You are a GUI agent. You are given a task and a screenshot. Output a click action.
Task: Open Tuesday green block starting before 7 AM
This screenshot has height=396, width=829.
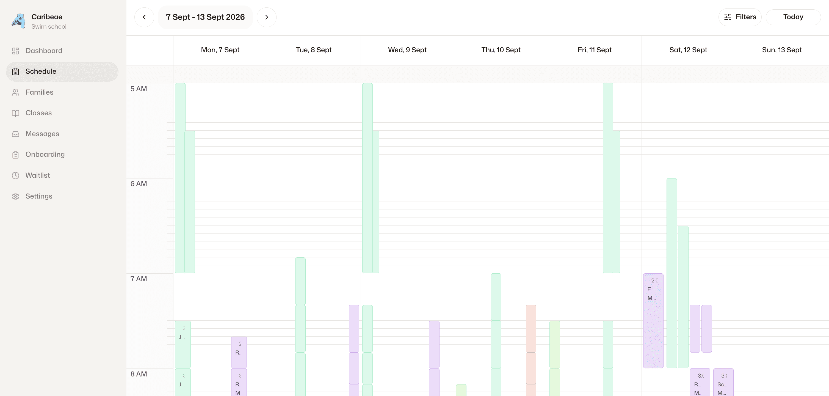300,281
